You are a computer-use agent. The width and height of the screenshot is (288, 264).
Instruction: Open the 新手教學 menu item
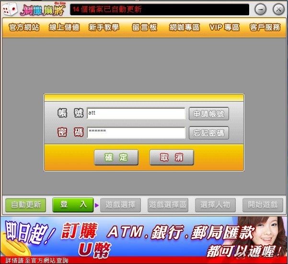coord(104,27)
